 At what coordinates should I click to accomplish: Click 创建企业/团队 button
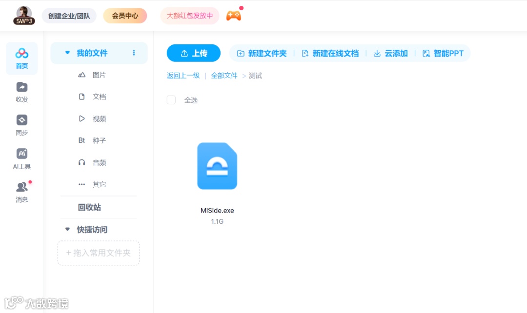point(69,16)
